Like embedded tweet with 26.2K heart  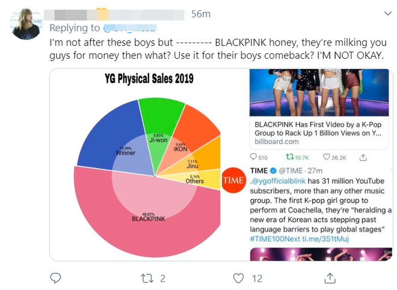[x=327, y=157]
